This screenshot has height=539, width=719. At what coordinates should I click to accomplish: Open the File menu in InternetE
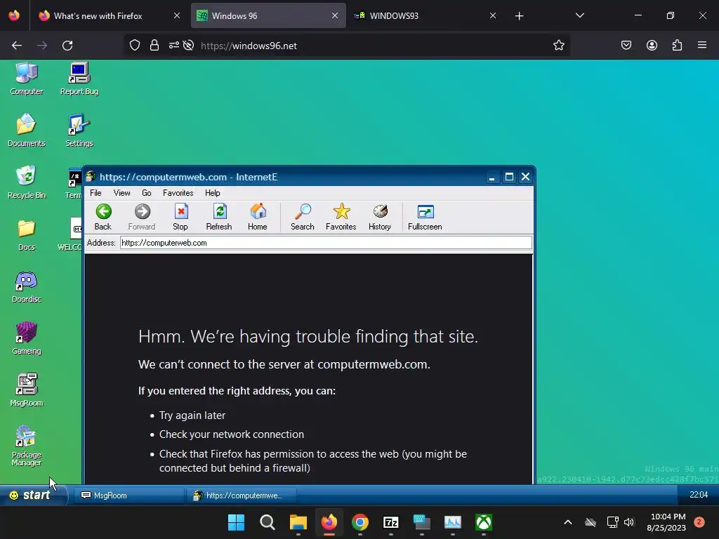(x=95, y=193)
